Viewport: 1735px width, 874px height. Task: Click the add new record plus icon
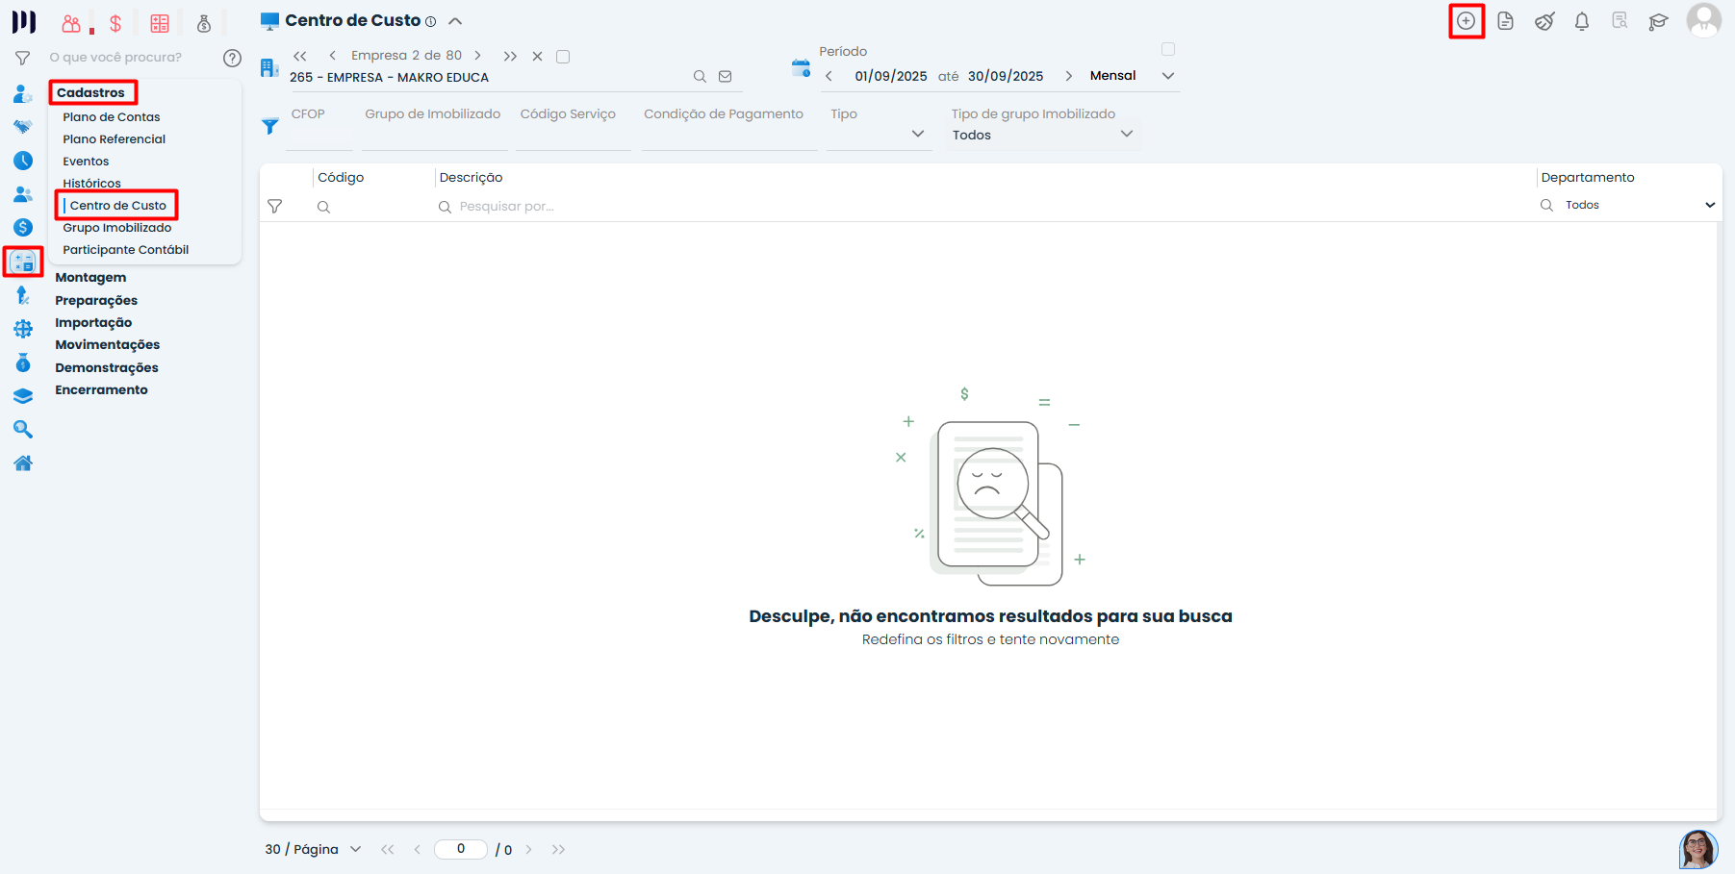click(x=1466, y=21)
